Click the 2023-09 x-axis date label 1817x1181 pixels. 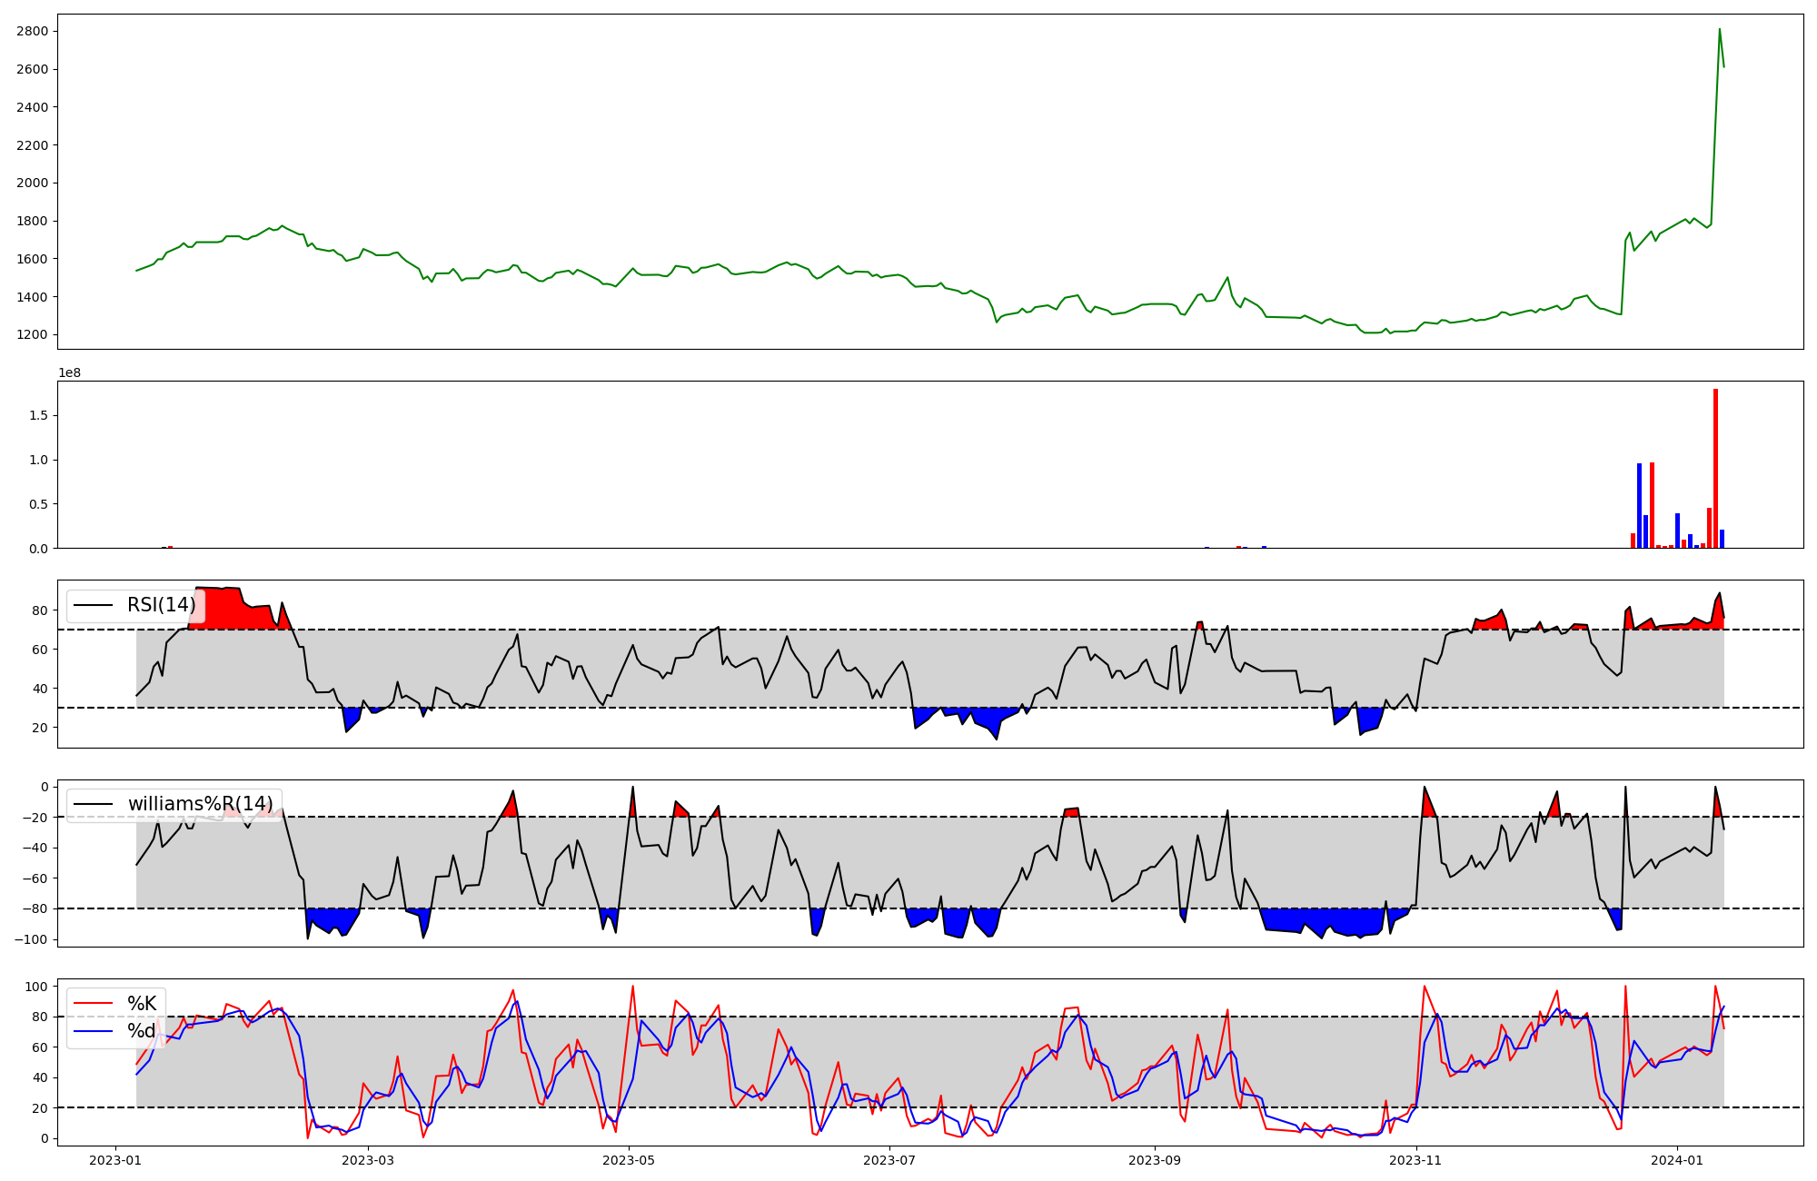1155,1160
